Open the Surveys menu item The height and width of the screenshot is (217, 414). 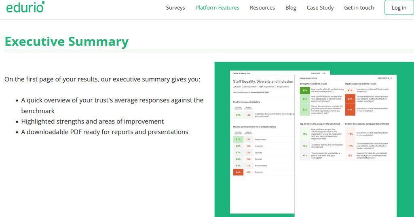point(175,8)
